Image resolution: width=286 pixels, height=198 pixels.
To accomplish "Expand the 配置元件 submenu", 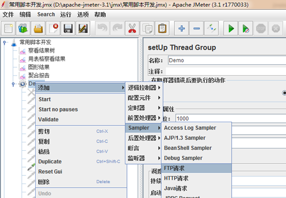I will pos(144,98).
